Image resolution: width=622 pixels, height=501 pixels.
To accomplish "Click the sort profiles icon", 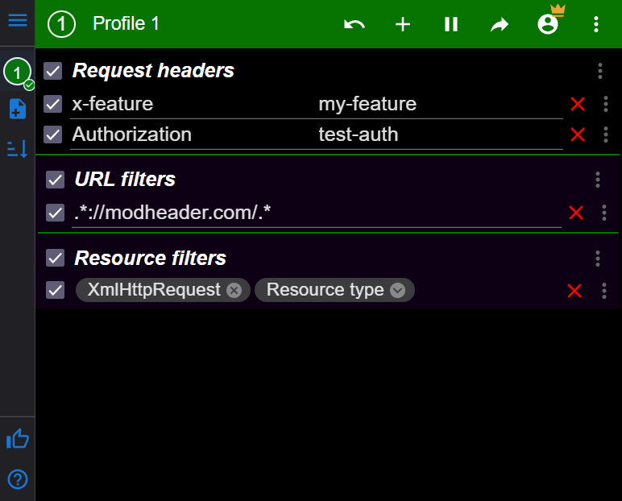I will [17, 148].
